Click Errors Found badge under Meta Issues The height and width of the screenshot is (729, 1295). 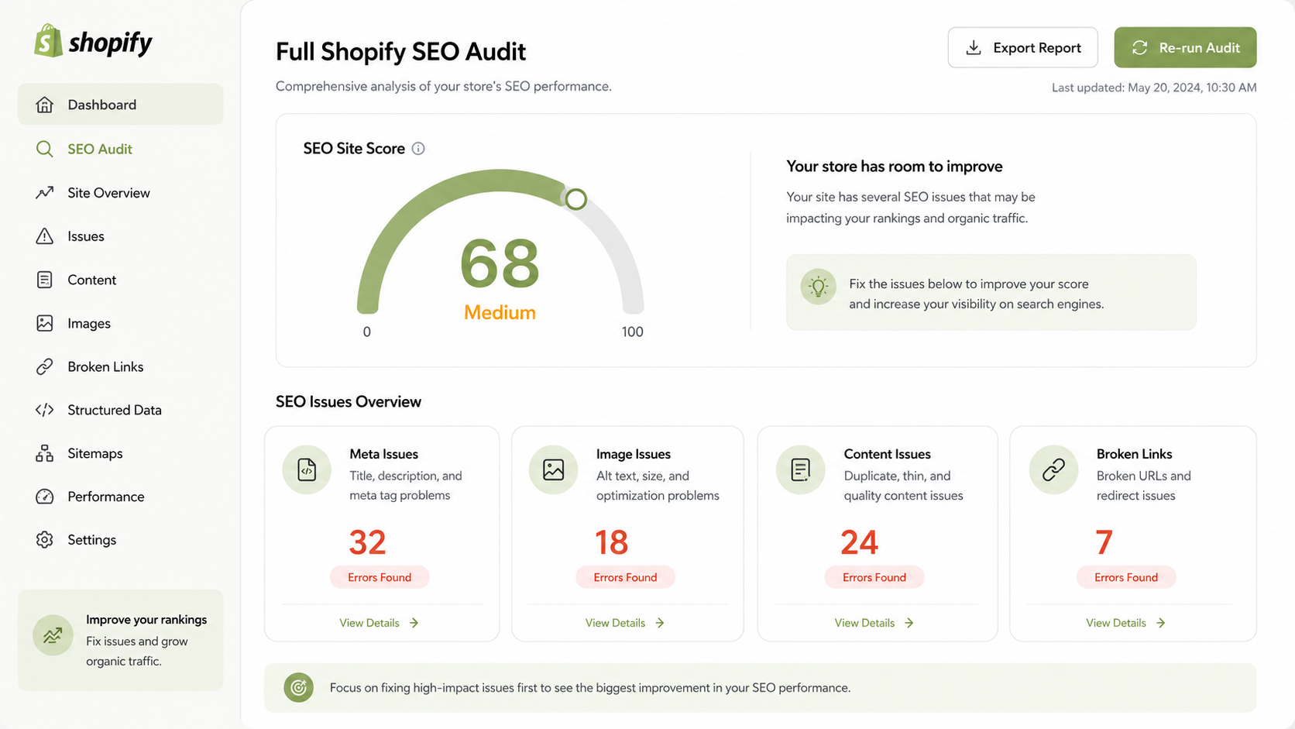point(380,577)
